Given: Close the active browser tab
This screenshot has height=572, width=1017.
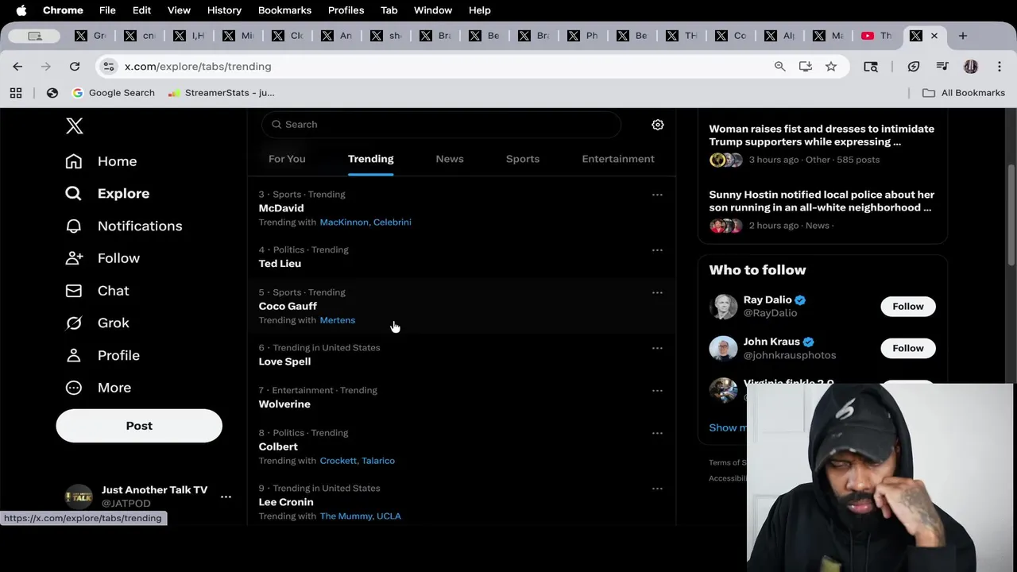Looking at the screenshot, I should 934,36.
